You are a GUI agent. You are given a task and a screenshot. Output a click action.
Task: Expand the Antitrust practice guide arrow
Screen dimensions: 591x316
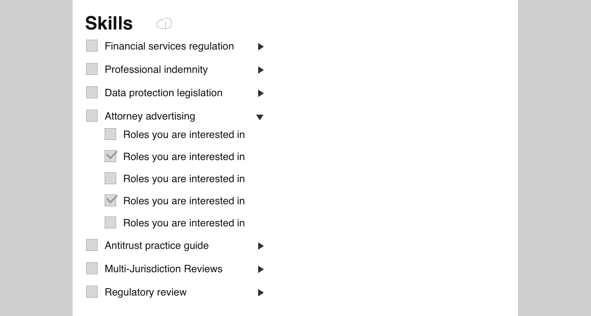click(x=261, y=246)
